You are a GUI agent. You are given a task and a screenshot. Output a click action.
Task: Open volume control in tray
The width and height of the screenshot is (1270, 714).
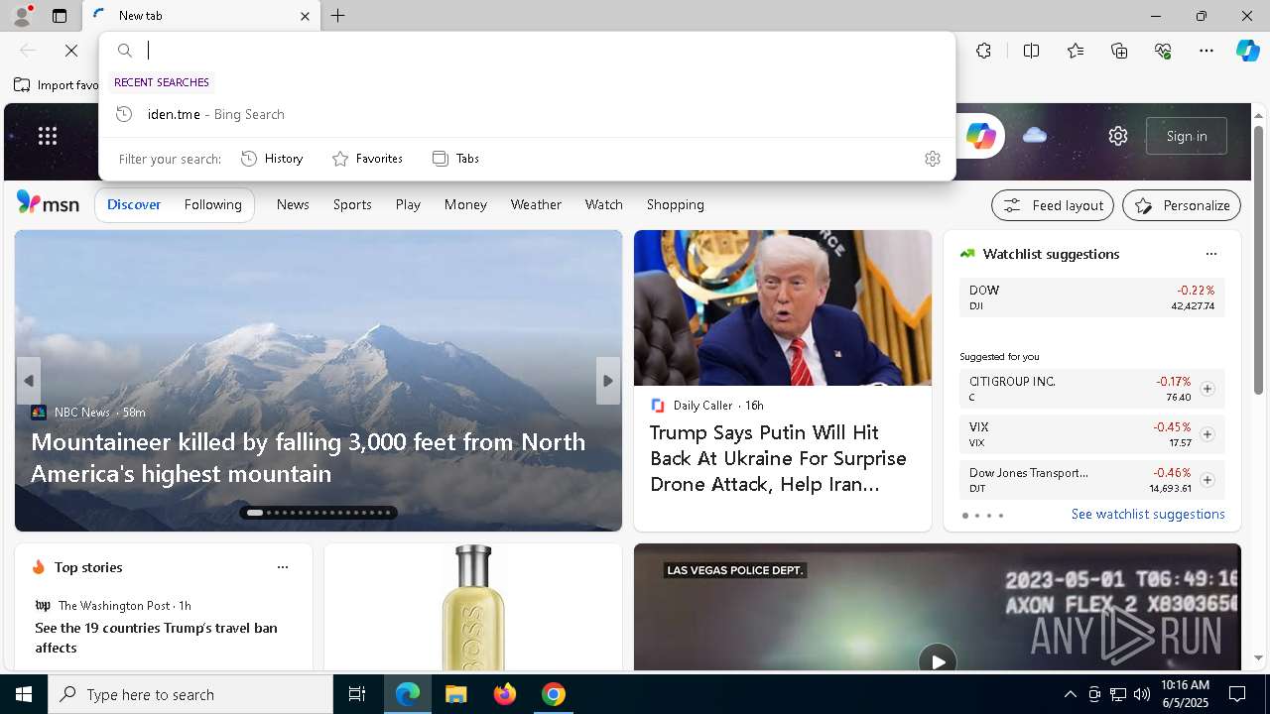tap(1142, 694)
